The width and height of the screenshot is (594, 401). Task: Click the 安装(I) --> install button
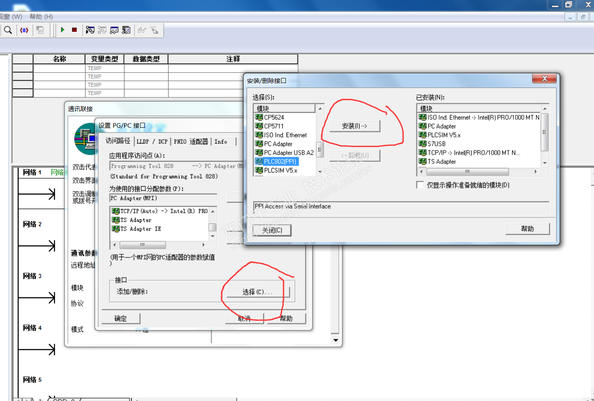[x=354, y=126]
